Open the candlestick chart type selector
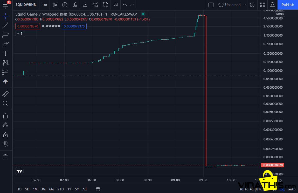The height and width of the screenshot is (193, 298). tap(55, 5)
